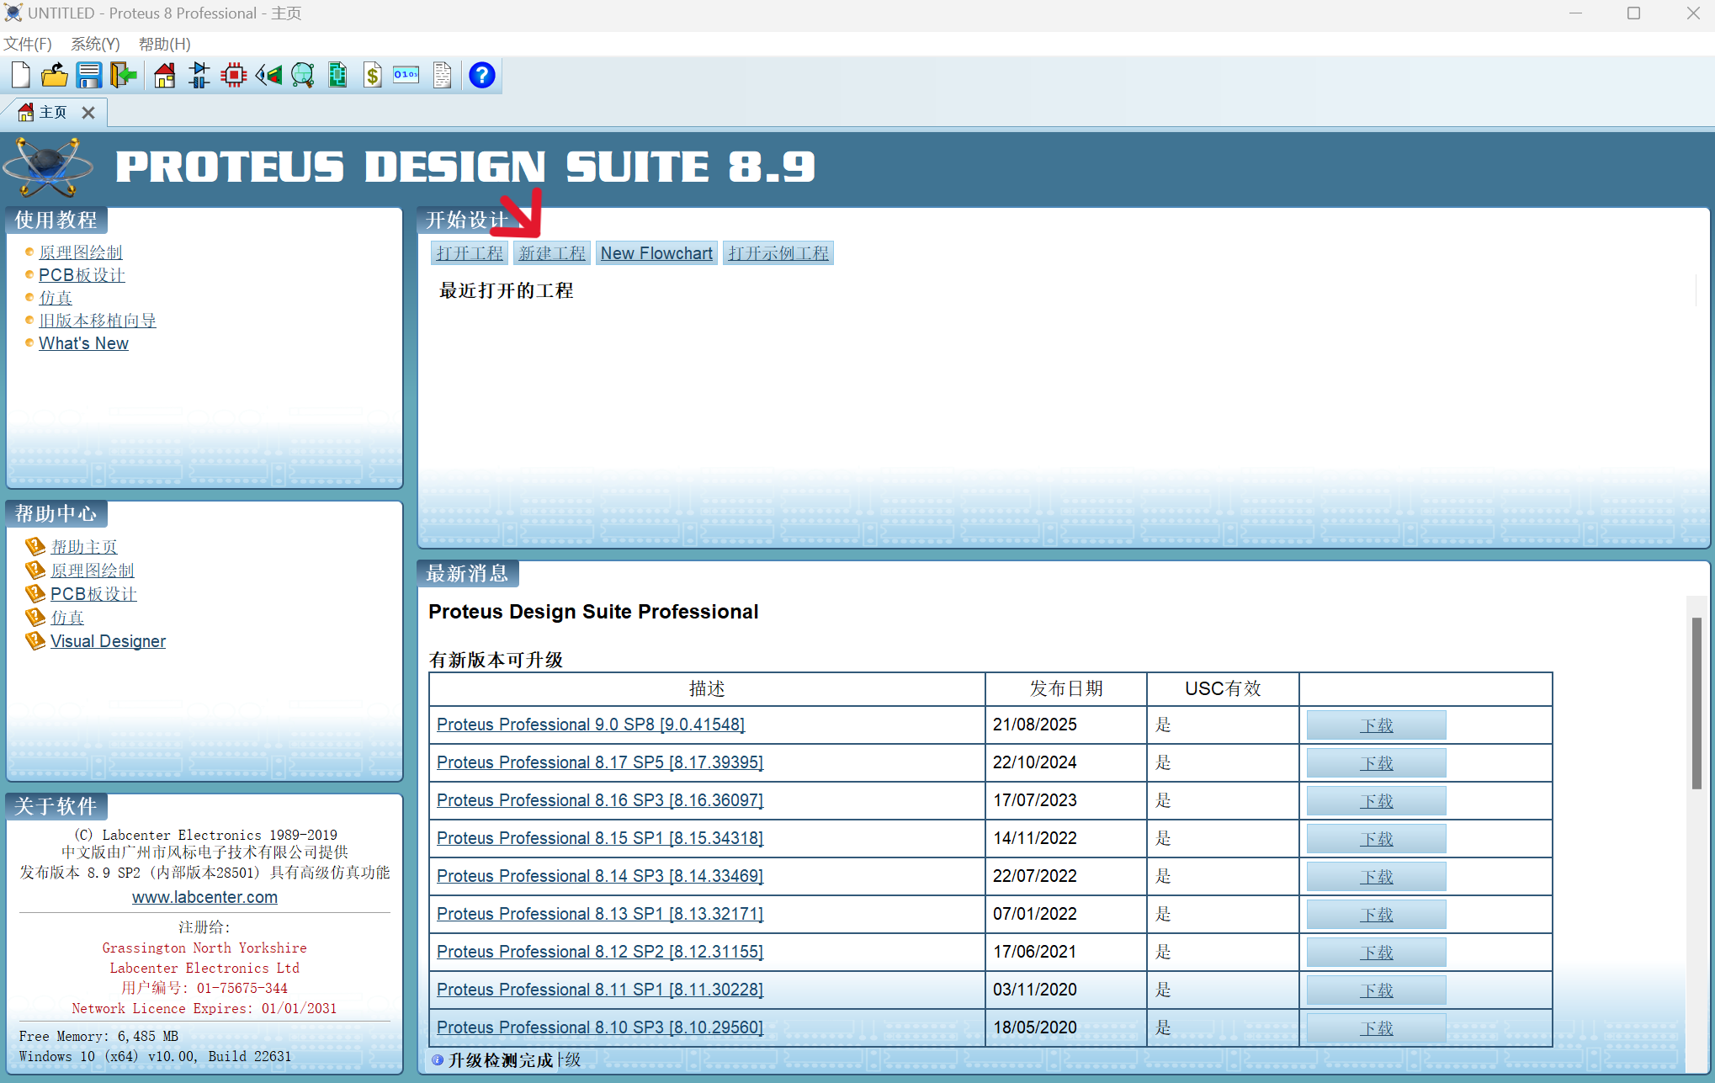1715x1083 pixels.
Task: Click the book icon beside 帮助主页
Action: [x=35, y=547]
